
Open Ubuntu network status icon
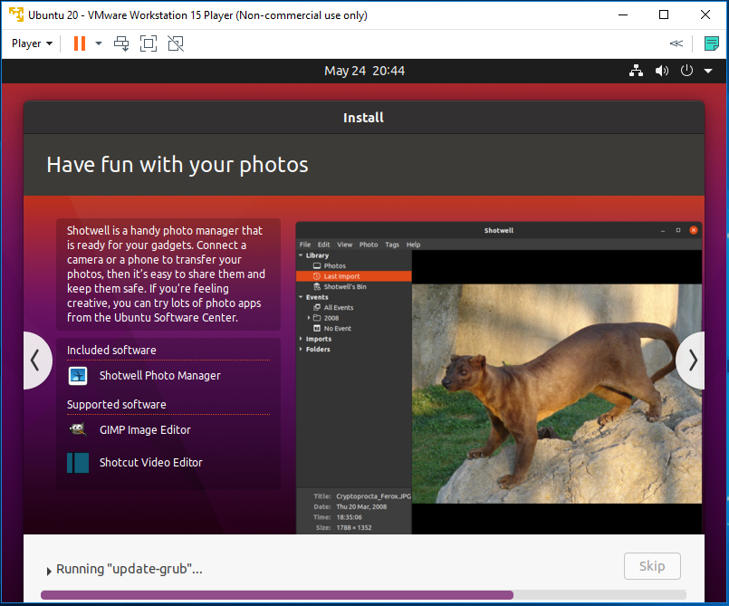point(636,71)
